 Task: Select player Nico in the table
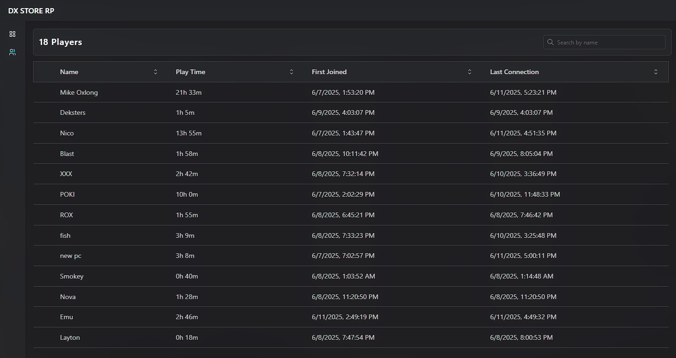pos(67,133)
